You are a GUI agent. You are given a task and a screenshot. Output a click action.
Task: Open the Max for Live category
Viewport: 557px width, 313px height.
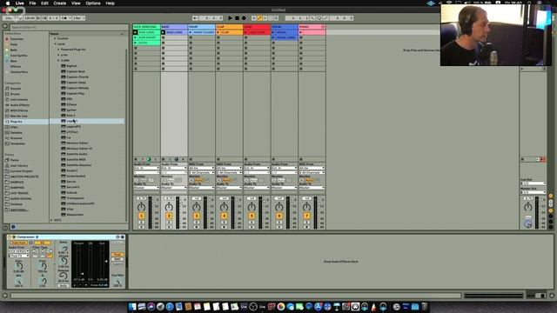click(x=18, y=116)
